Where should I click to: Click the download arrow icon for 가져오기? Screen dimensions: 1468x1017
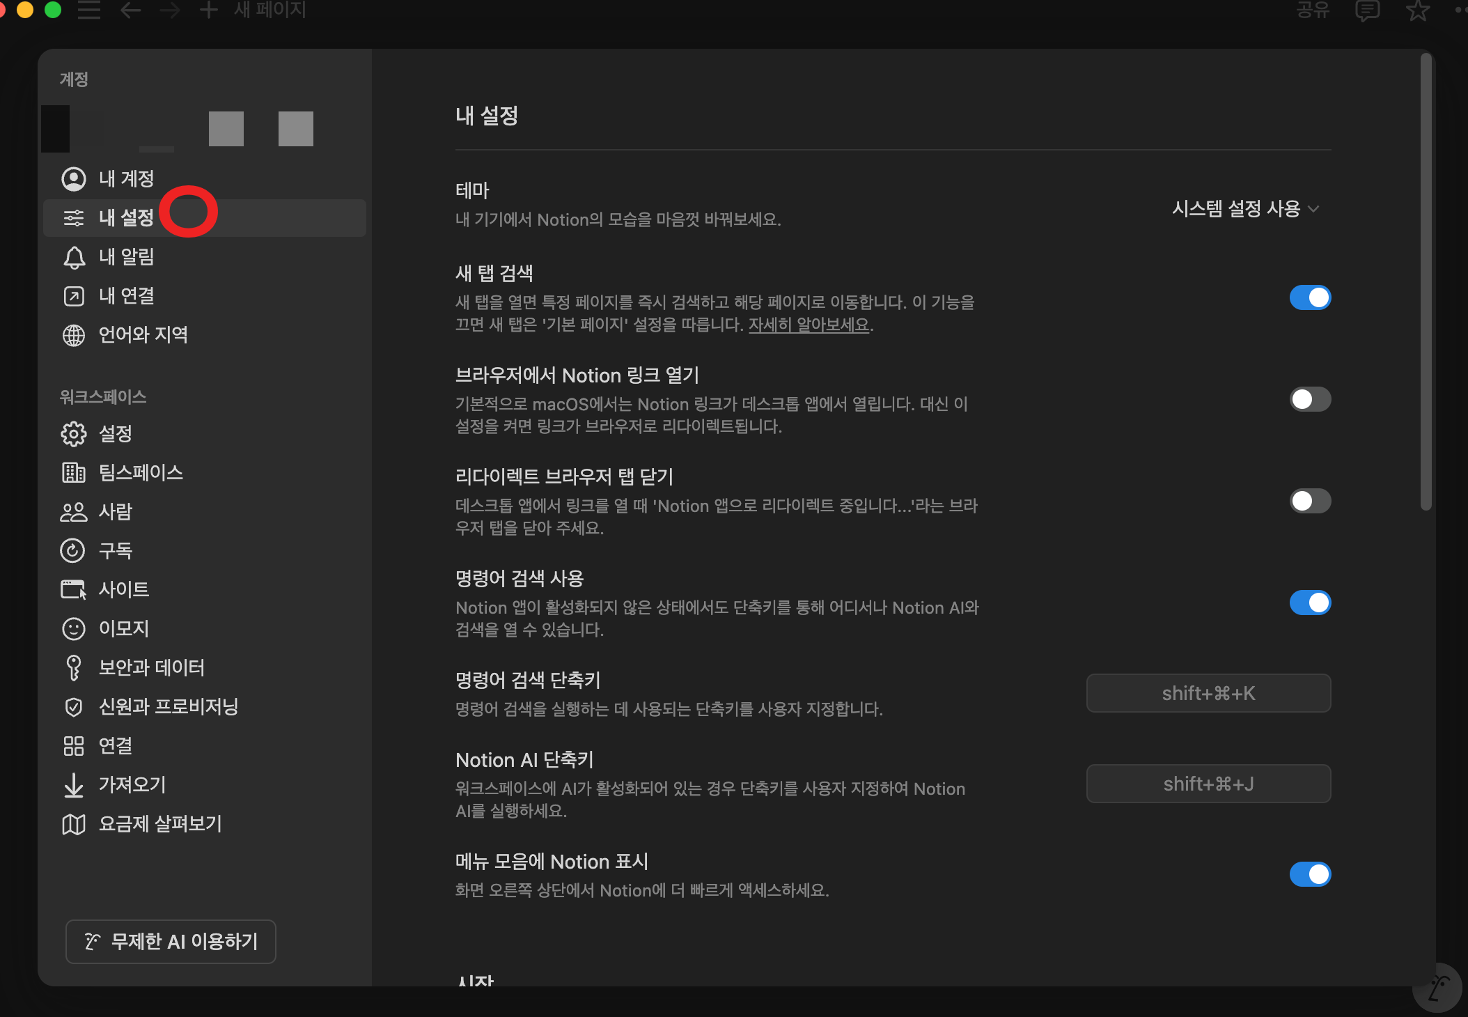pos(74,785)
